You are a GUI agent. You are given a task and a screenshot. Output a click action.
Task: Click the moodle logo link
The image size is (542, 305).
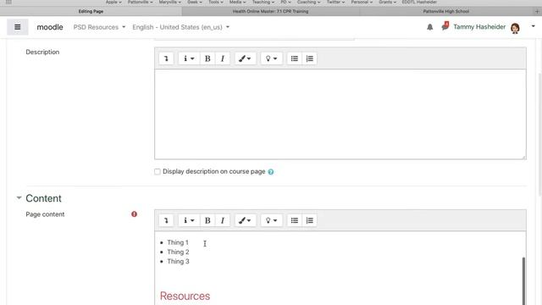(50, 27)
